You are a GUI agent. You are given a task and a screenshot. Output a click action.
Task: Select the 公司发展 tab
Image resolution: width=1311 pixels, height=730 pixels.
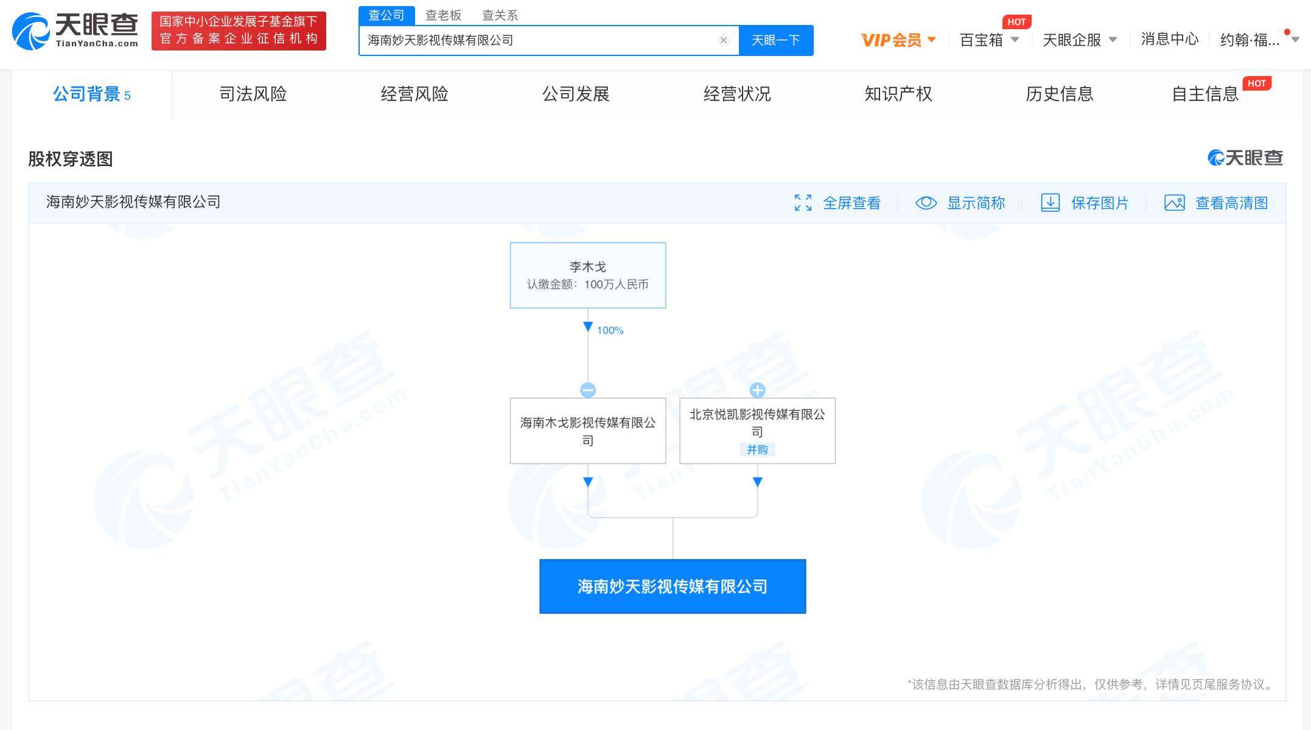point(576,94)
